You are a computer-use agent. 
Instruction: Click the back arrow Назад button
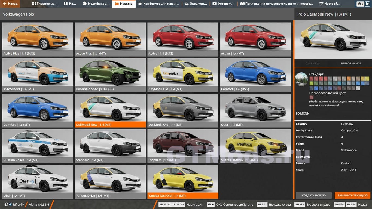10,4
